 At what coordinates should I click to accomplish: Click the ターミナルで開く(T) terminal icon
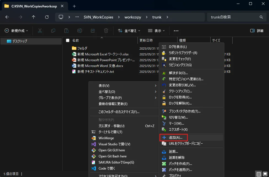pyautogui.click(x=94, y=132)
